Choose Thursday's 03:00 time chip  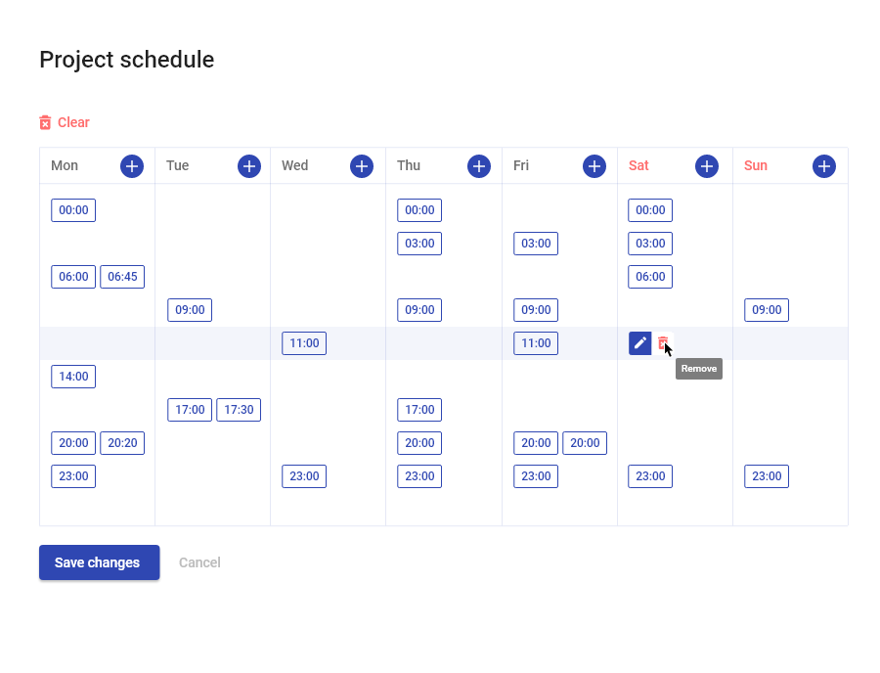point(419,244)
